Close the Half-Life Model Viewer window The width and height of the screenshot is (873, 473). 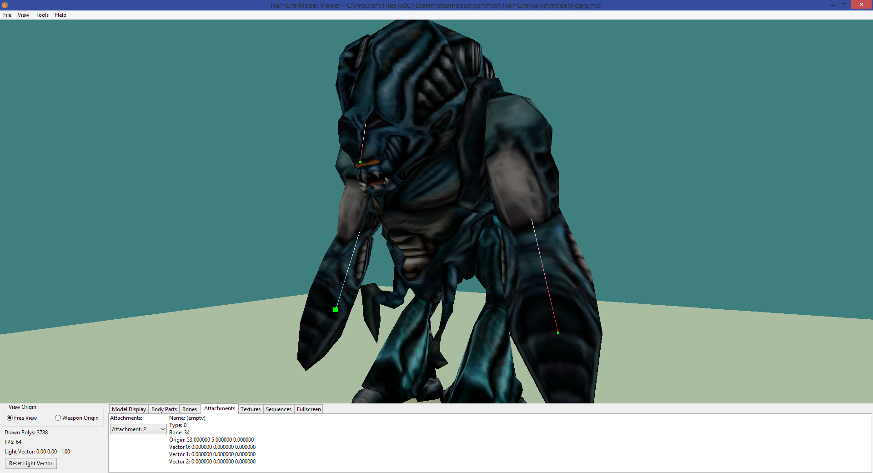point(862,5)
